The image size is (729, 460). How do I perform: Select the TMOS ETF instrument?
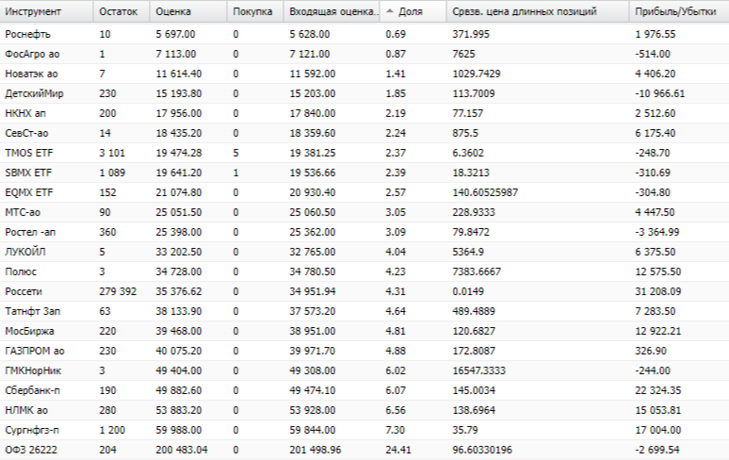pyautogui.click(x=29, y=153)
